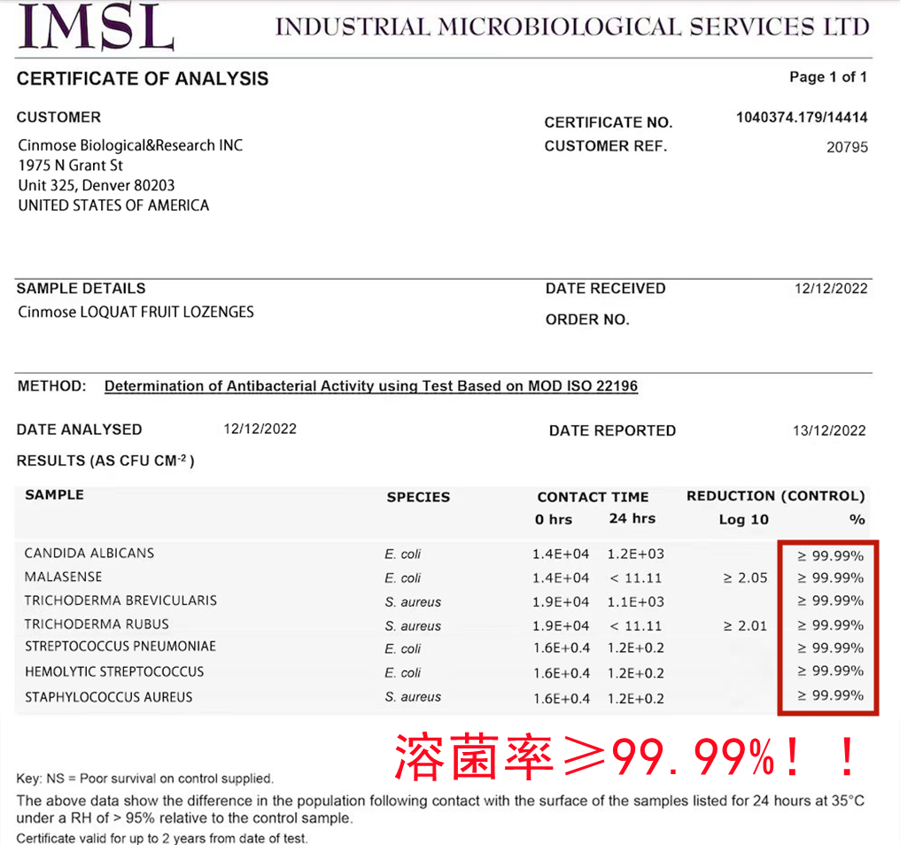900x845 pixels.
Task: Click the 'DATE ANALYSED' label
Action: pos(79,430)
